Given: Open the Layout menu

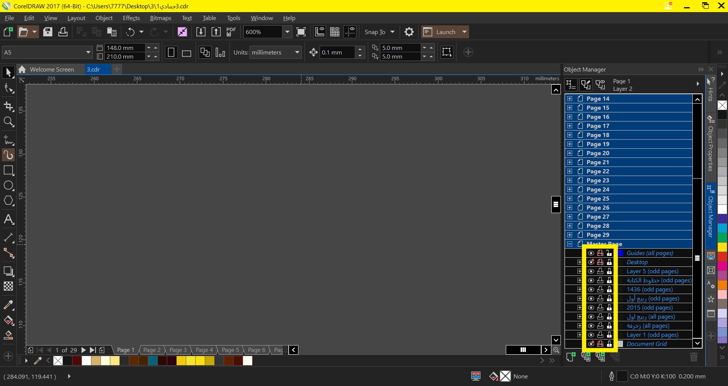Looking at the screenshot, I should coord(76,18).
